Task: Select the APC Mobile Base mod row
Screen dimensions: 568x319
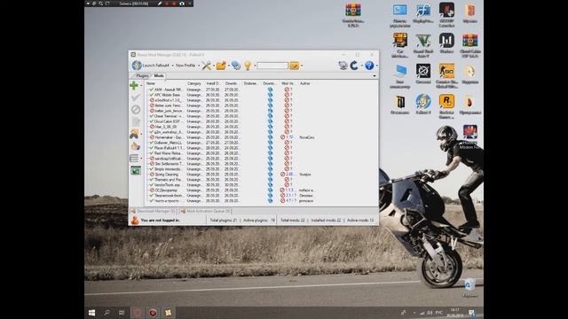Action: point(261,95)
